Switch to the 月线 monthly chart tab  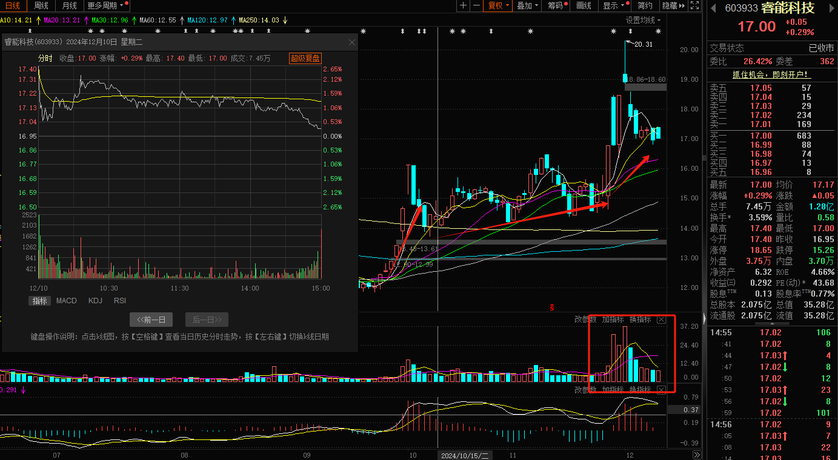point(69,5)
